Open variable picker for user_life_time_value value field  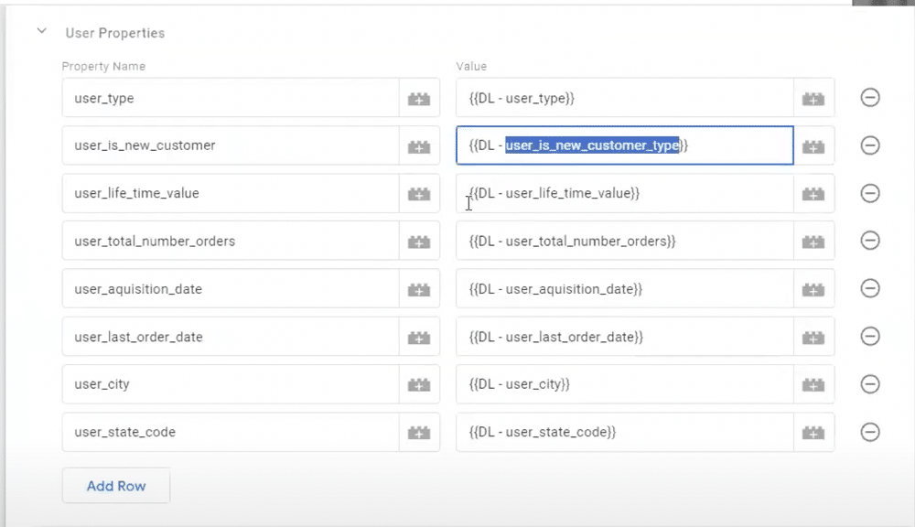pyautogui.click(x=813, y=193)
